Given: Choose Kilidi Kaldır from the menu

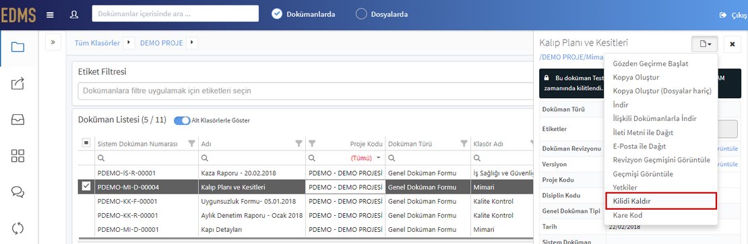Looking at the screenshot, I should [660, 201].
